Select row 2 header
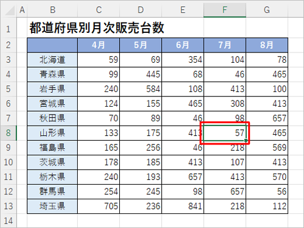Image resolution: width=304 pixels, height=228 pixels. click(9, 45)
